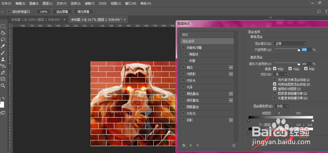328x153 pixels.
Task: Open the fx effects menu in Layer Style
Action: pos(184,145)
